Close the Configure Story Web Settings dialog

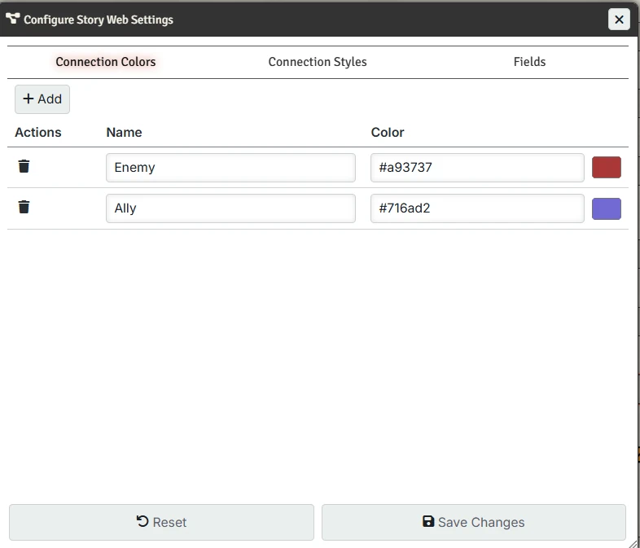(619, 20)
